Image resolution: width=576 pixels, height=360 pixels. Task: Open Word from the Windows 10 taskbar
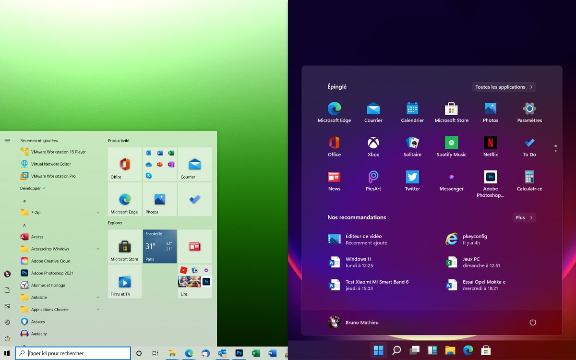[x=273, y=353]
